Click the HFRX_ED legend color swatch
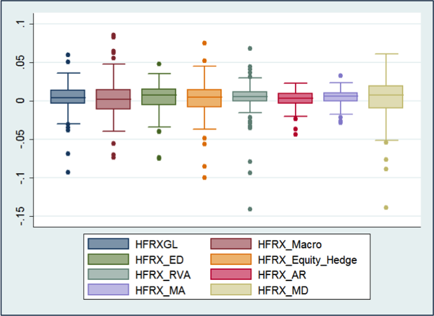434x316 pixels. 107,259
